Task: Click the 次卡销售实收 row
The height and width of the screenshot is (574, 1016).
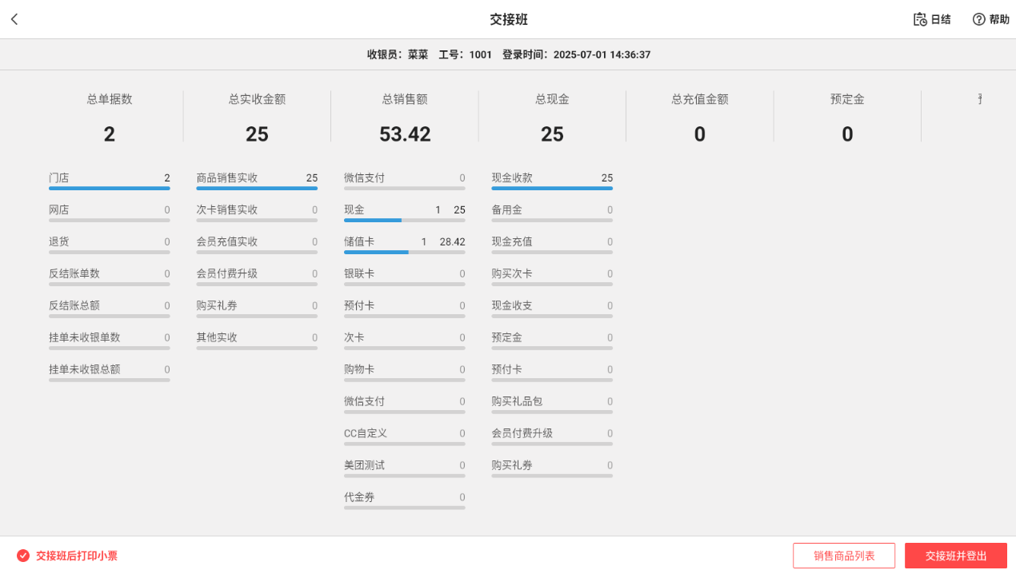Action: (x=257, y=212)
